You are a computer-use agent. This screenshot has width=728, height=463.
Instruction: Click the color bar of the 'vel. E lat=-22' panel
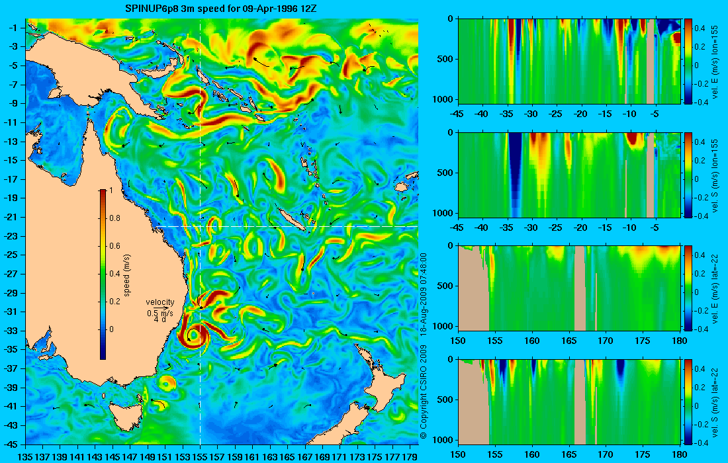pyautogui.click(x=688, y=288)
